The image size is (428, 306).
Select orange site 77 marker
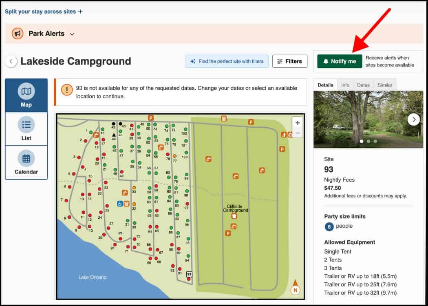coord(175,156)
